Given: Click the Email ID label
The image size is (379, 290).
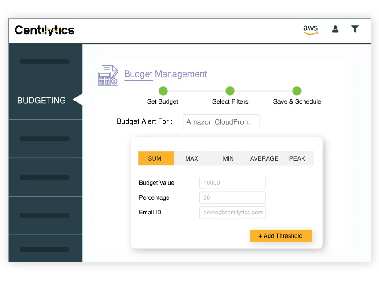Looking at the screenshot, I should click(150, 212).
